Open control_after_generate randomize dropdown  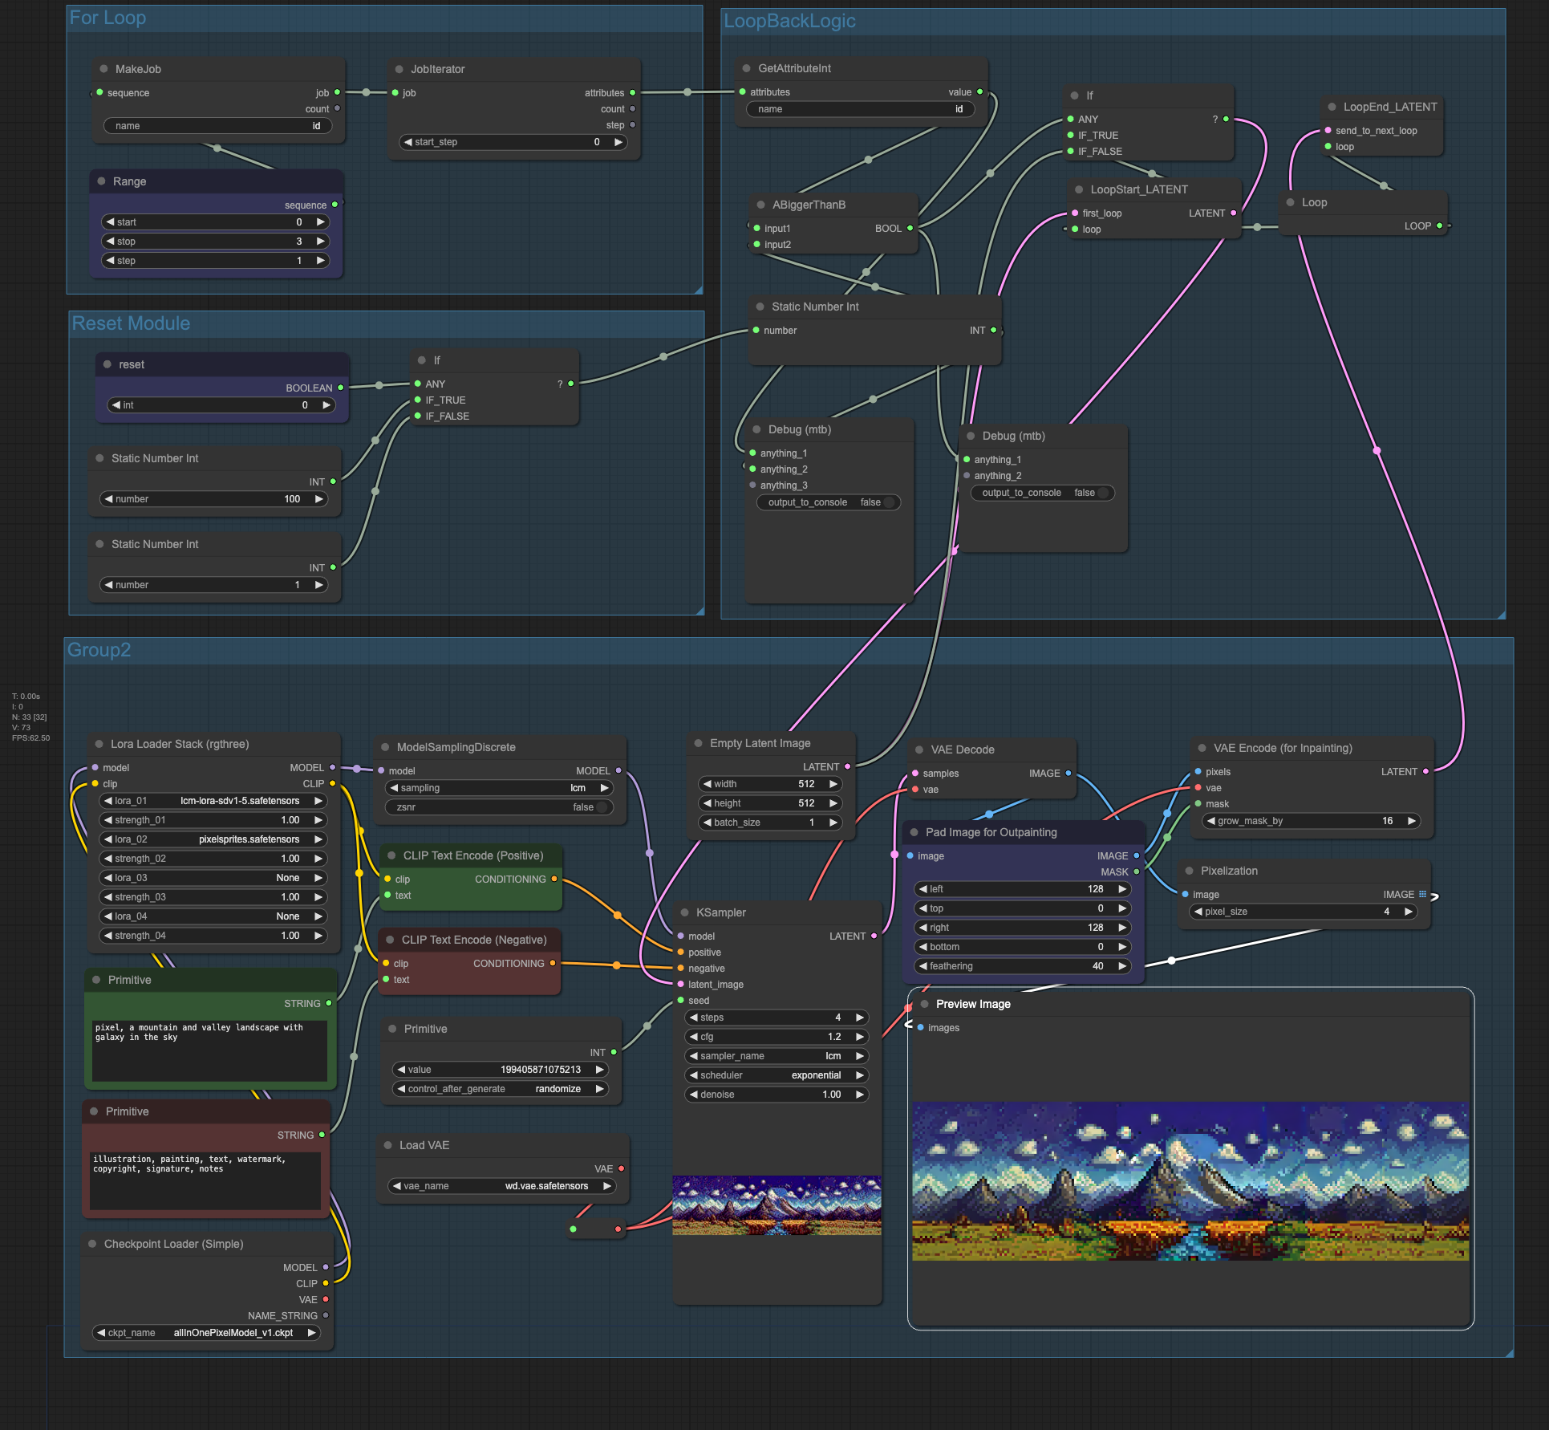coord(501,1089)
